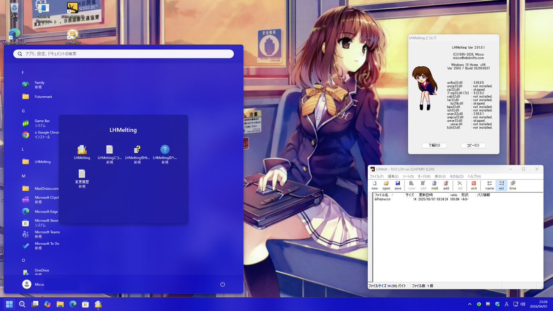553x311 pixels.
Task: Click the Diablo II Shareware desktop shortcut
Action: click(x=43, y=13)
